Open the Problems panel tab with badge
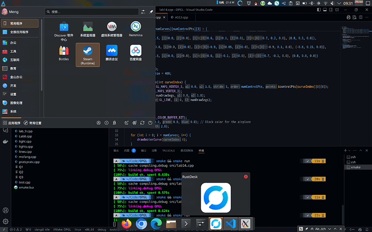This screenshot has width=372, height=232. point(129,151)
